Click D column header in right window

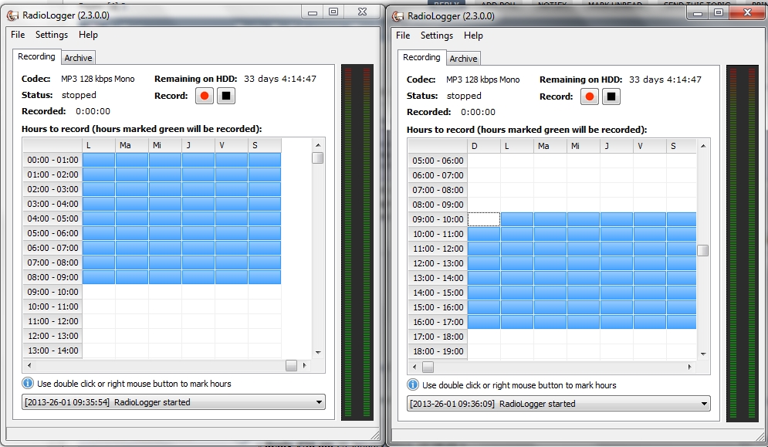point(484,146)
